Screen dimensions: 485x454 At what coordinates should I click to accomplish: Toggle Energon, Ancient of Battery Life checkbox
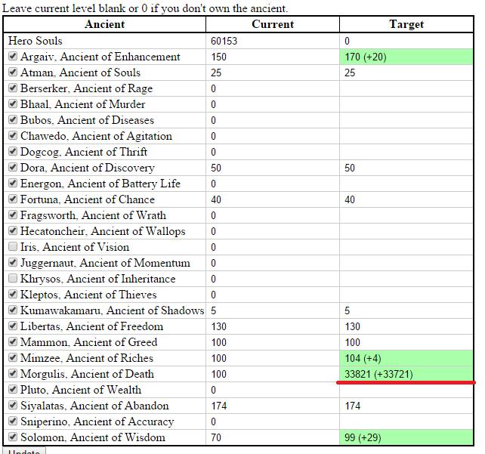point(13,183)
